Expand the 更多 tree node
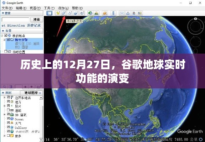The width and height of the screenshot is (205, 142). [x=4, y=136]
